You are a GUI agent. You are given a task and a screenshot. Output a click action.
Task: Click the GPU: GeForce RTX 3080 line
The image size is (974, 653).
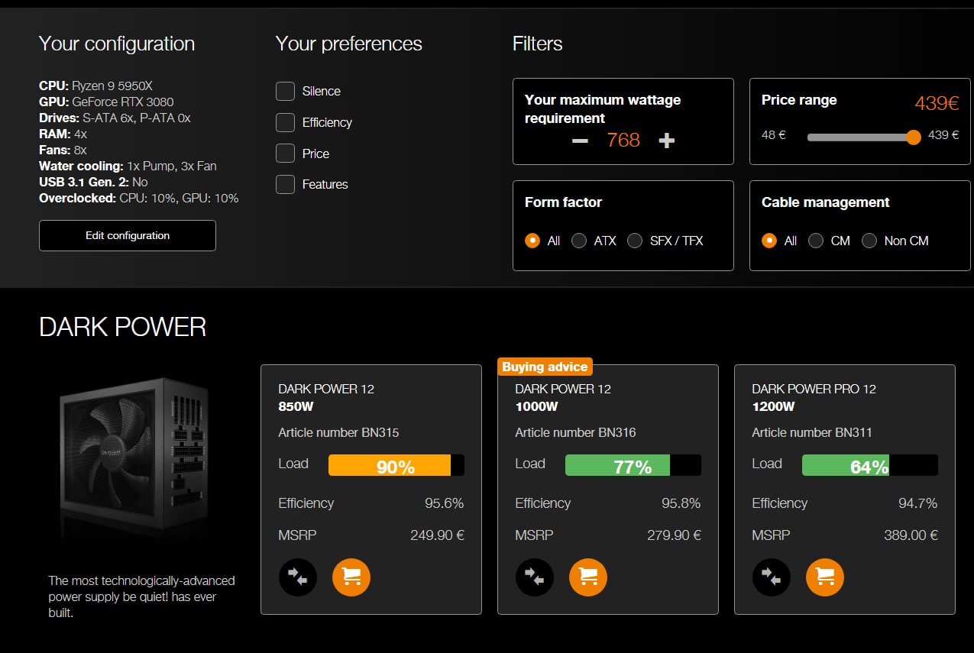[x=106, y=102]
